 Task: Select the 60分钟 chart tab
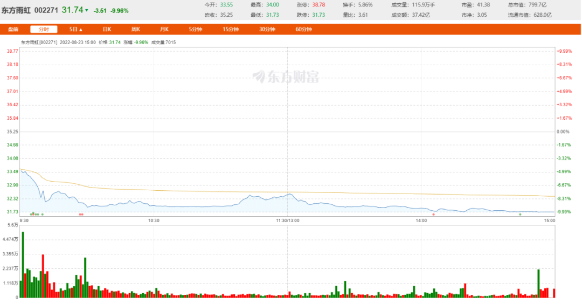point(303,29)
